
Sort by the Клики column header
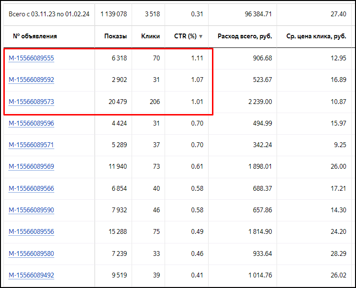point(150,36)
